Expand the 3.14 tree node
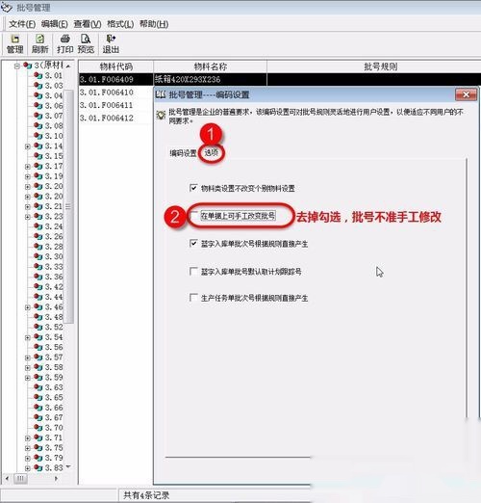 [28, 146]
